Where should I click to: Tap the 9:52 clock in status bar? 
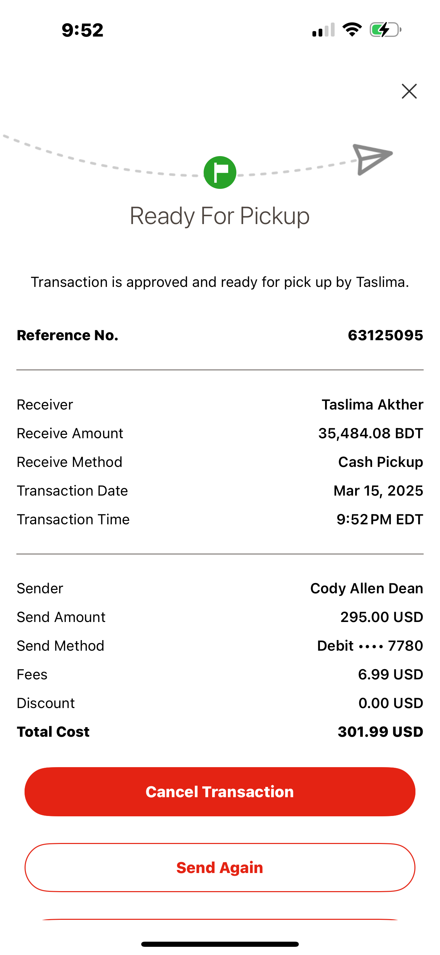click(82, 30)
